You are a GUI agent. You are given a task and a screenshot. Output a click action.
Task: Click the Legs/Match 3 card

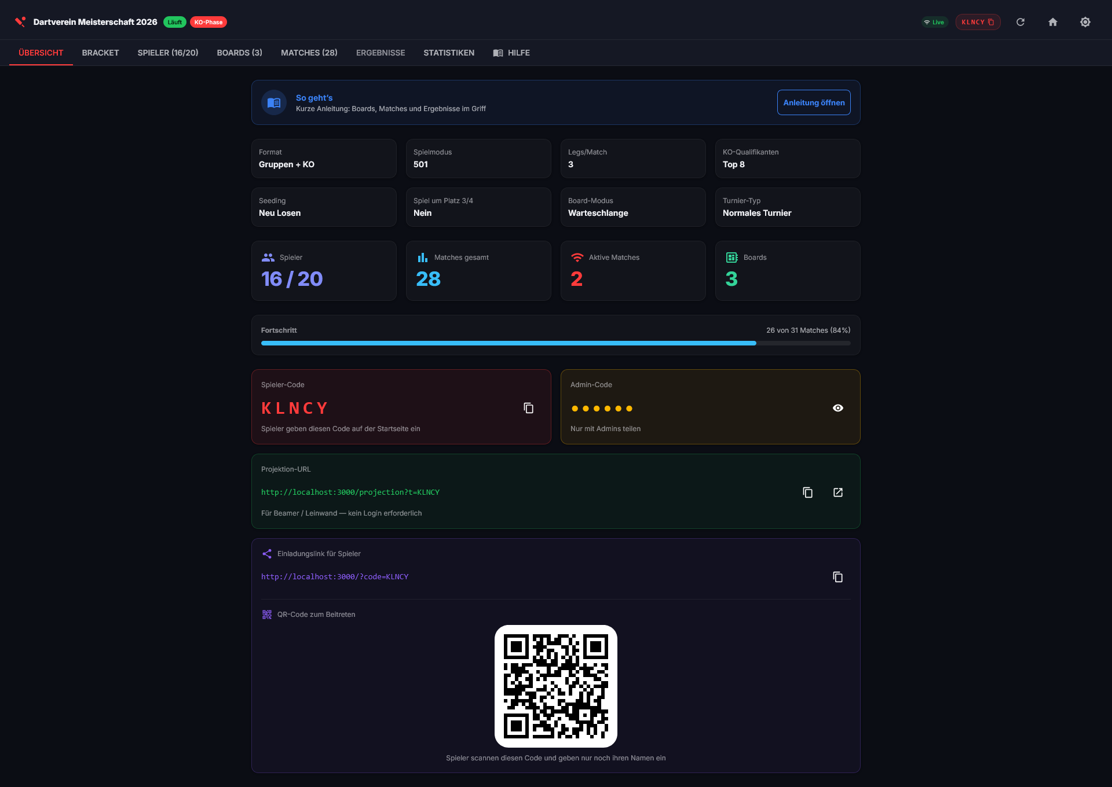click(633, 159)
